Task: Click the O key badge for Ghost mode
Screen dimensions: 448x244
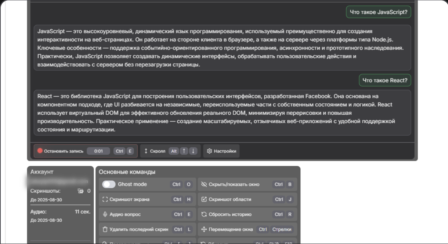Action: point(189,184)
